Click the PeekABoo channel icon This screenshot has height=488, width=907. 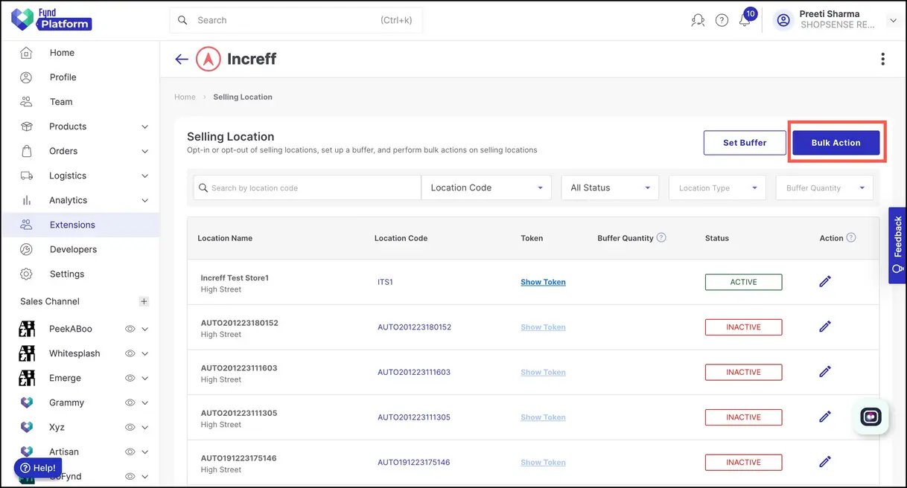(27, 329)
